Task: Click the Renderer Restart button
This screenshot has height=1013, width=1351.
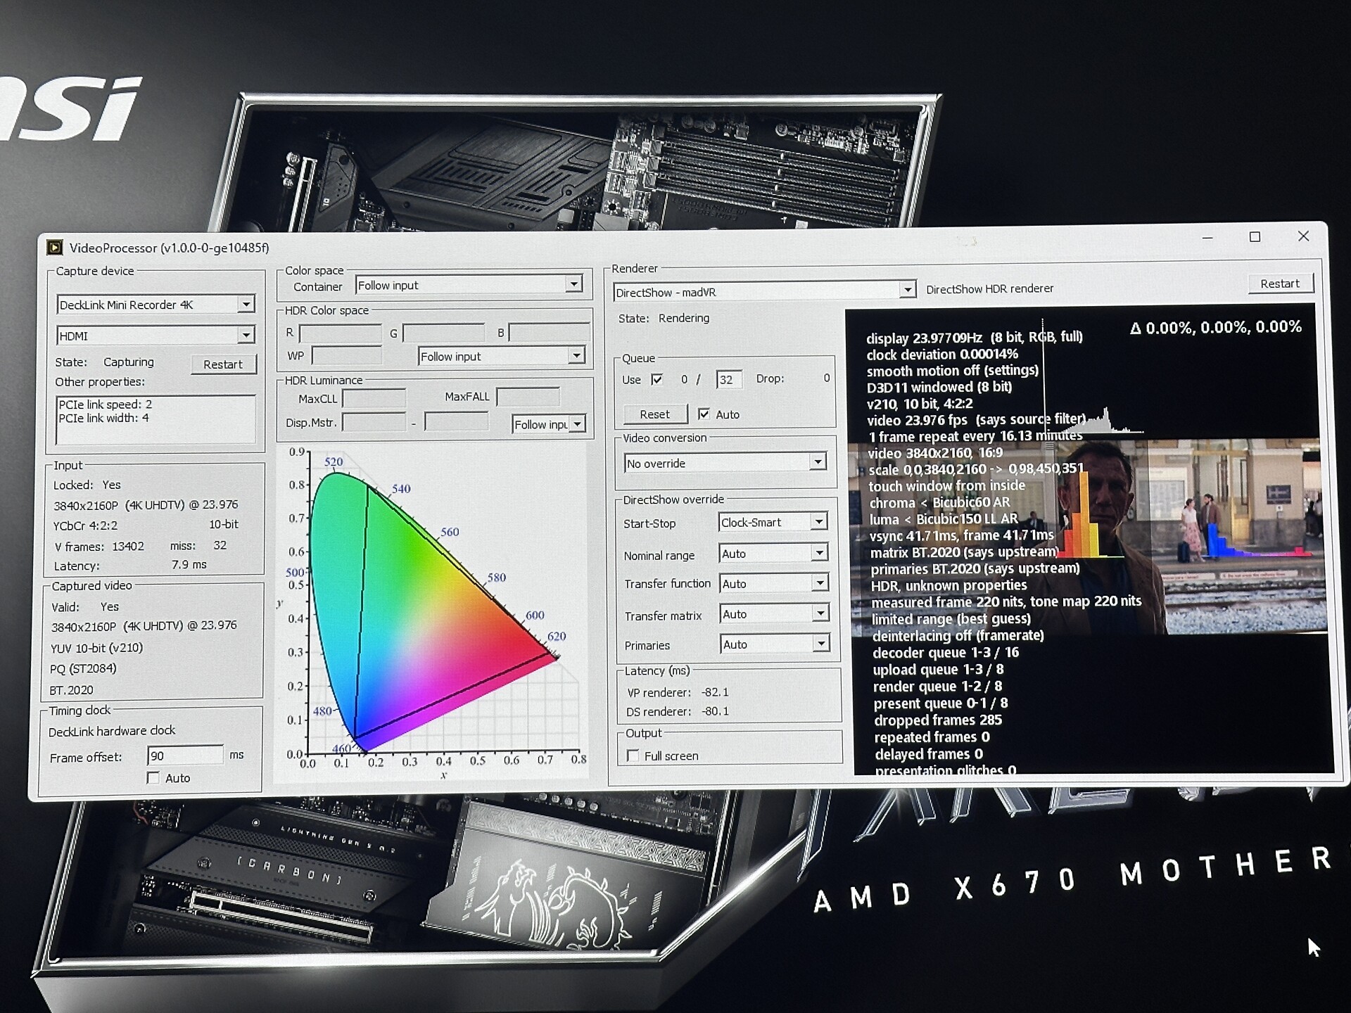Action: point(1280,283)
